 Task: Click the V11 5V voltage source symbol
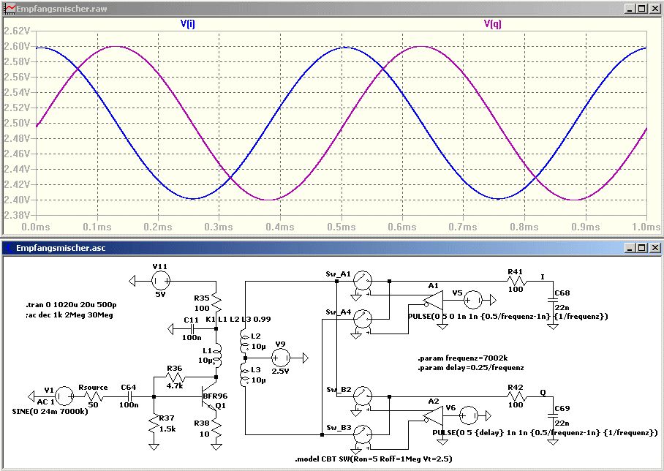click(160, 279)
